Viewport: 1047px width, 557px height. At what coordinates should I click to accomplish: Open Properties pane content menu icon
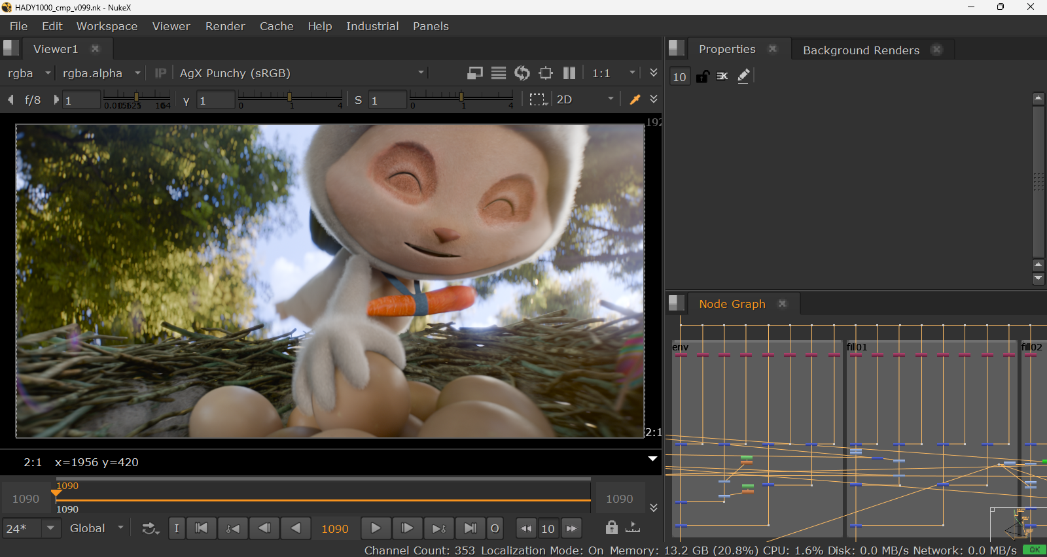pos(677,48)
